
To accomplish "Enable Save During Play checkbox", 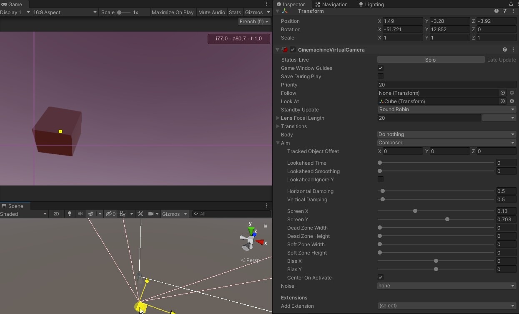I will (381, 76).
